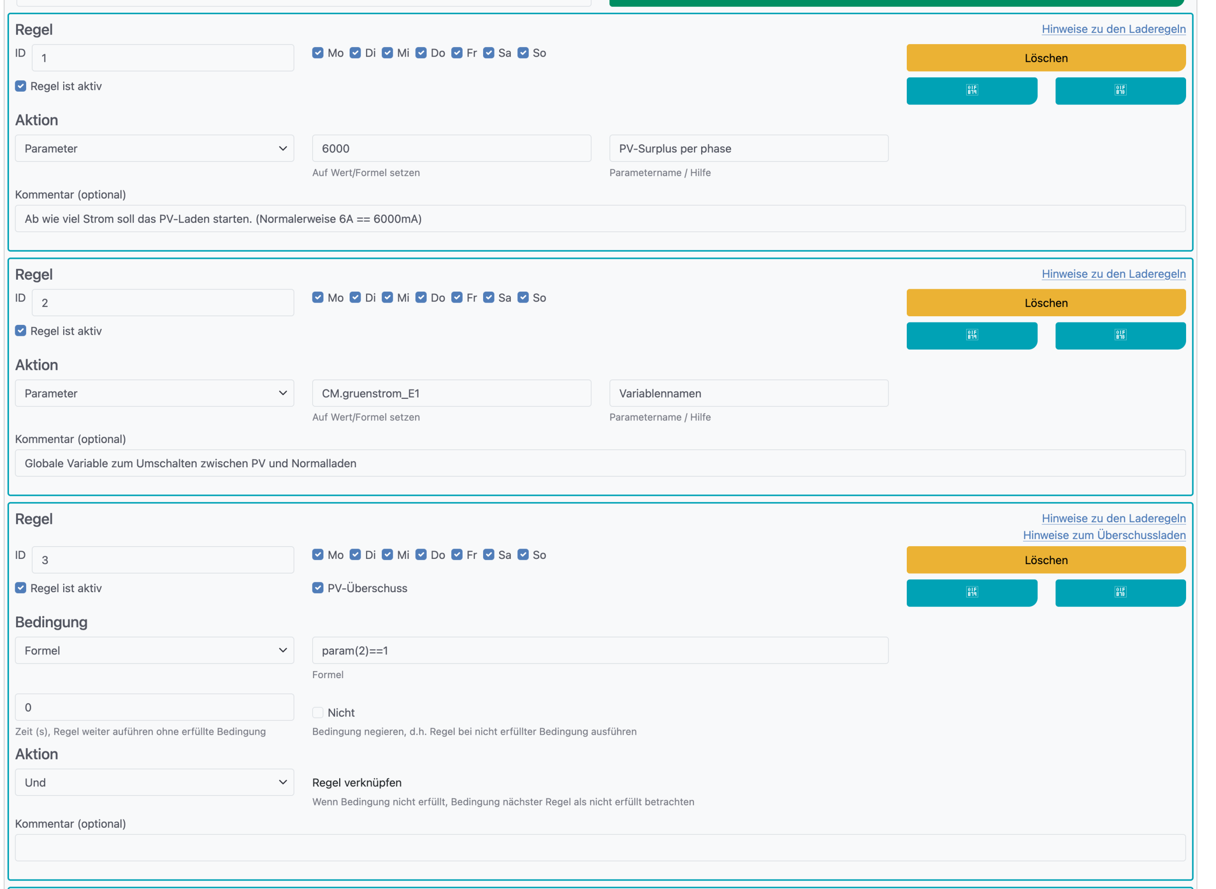The height and width of the screenshot is (889, 1216).
Task: Uncheck Sunday (So) in rule 2
Action: pyautogui.click(x=522, y=298)
